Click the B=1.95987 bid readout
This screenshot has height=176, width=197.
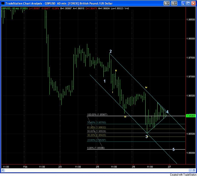click(x=66, y=9)
